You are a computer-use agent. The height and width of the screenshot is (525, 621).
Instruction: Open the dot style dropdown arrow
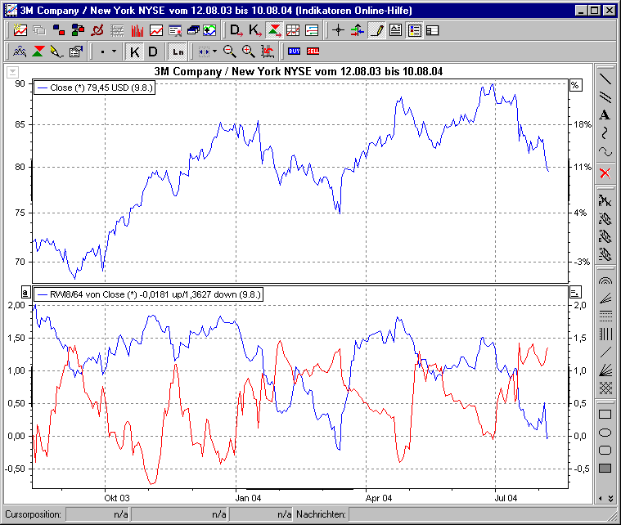coord(114,52)
